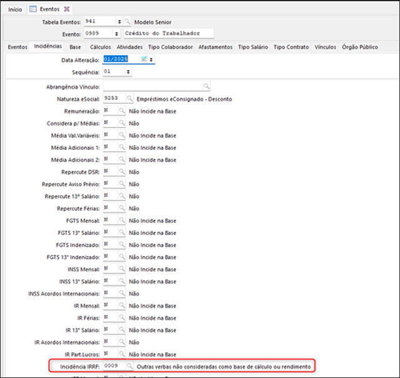Open Média Adicionais 1 lookup magnifier
400x378 pixels.
click(x=122, y=147)
